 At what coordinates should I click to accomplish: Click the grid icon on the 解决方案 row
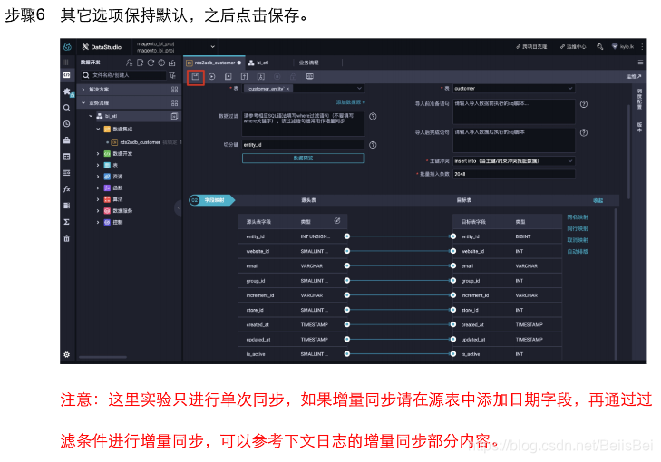pos(174,90)
